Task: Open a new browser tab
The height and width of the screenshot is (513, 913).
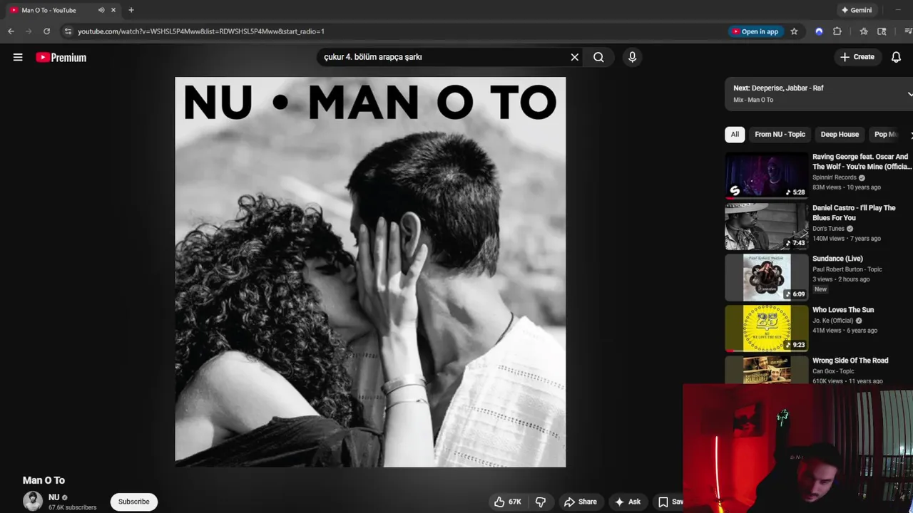Action: pos(131,10)
